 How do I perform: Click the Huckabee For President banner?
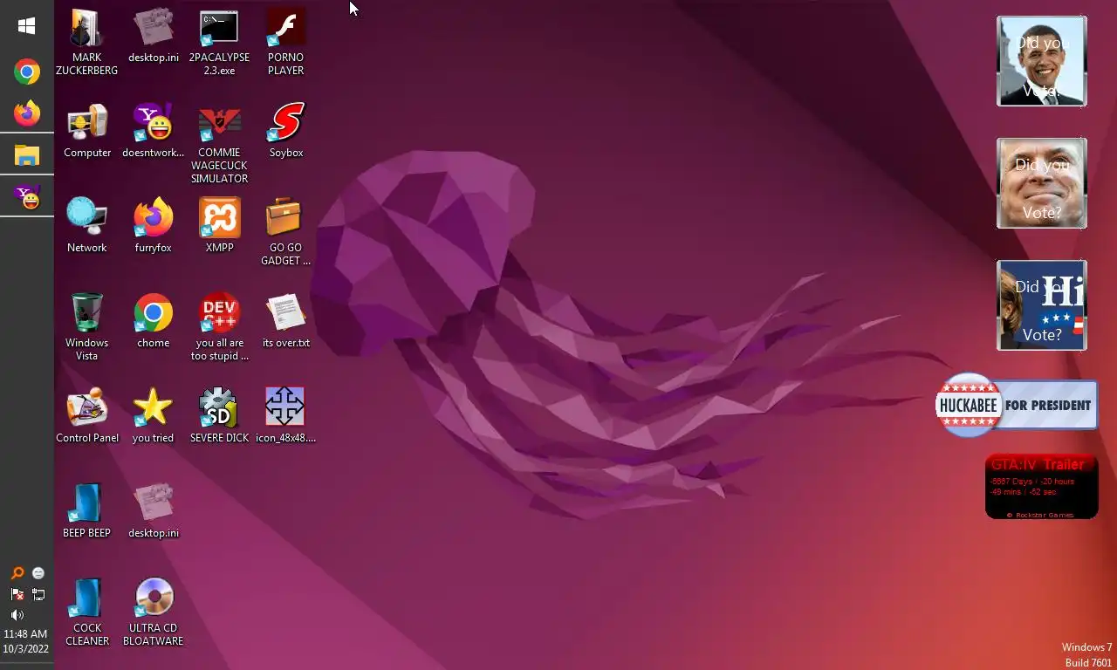pyautogui.click(x=1016, y=405)
